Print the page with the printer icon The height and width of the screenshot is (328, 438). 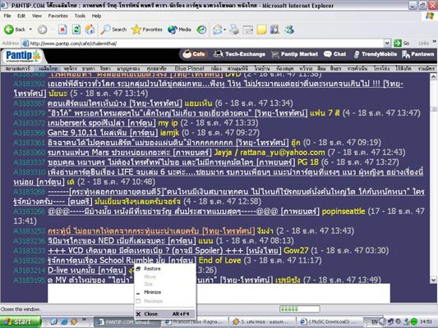pyautogui.click(x=234, y=30)
